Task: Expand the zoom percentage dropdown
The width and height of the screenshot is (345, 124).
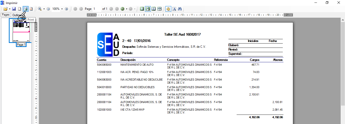Action: (x=62, y=9)
